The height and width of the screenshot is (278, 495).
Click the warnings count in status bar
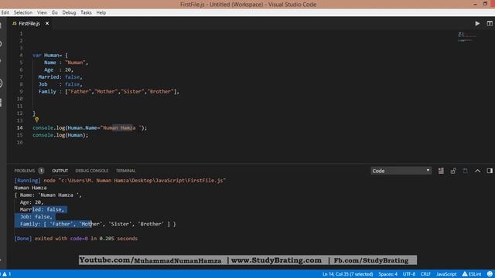(6, 274)
